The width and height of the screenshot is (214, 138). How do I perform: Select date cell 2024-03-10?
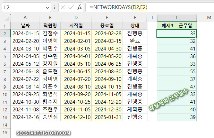[25, 48]
